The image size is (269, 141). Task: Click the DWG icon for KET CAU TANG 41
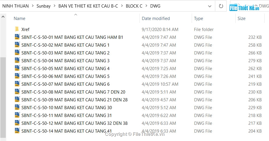pyautogui.click(x=17, y=131)
